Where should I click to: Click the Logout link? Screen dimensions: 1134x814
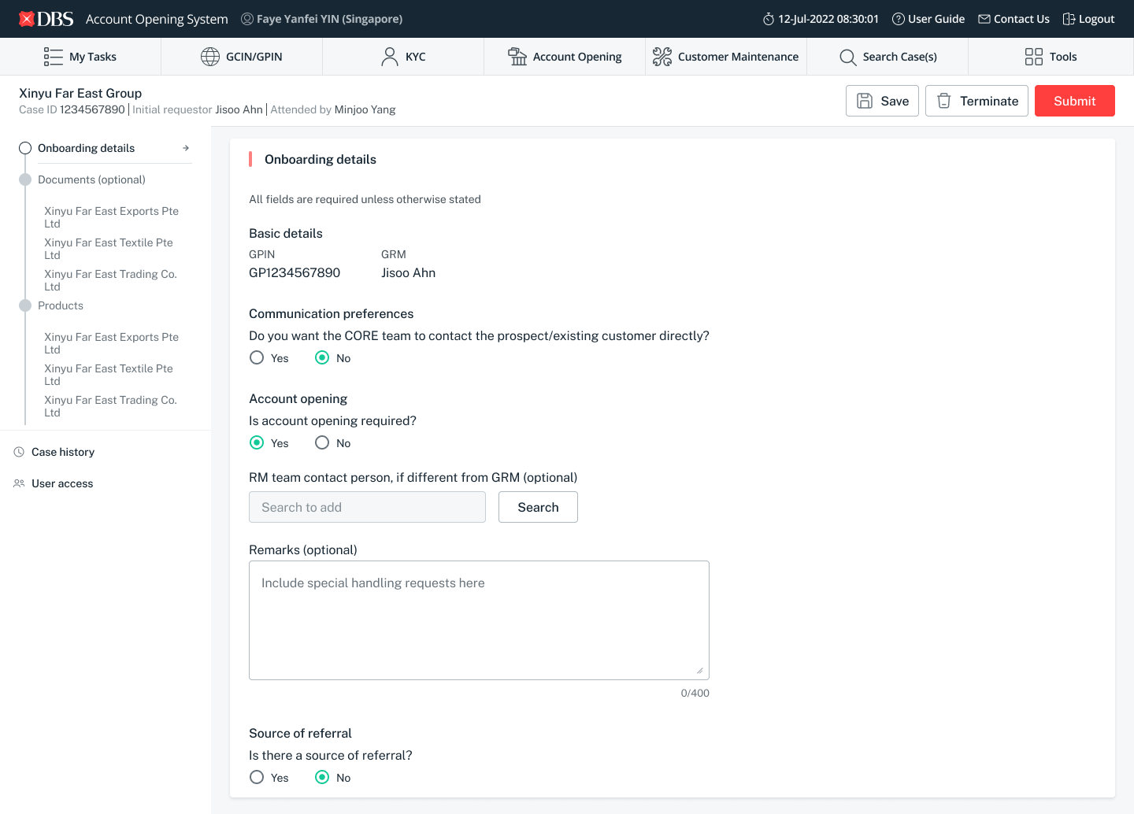pos(1096,19)
